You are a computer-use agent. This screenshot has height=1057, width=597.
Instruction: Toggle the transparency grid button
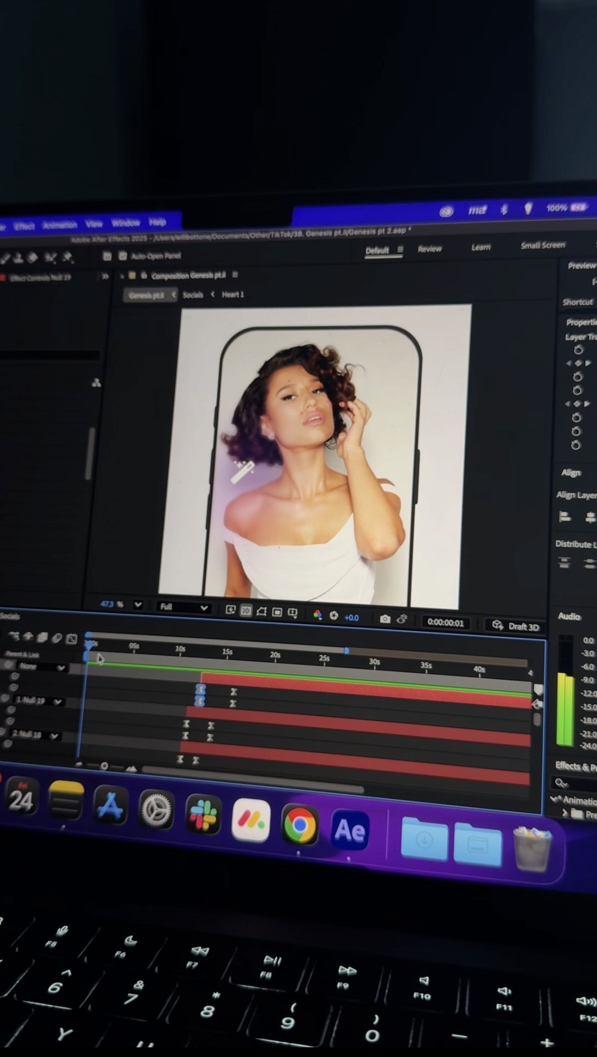click(x=246, y=611)
